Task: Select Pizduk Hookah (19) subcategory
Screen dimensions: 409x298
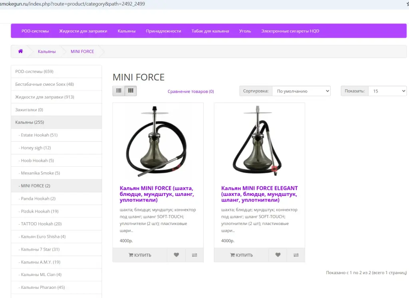Action: click(x=56, y=211)
